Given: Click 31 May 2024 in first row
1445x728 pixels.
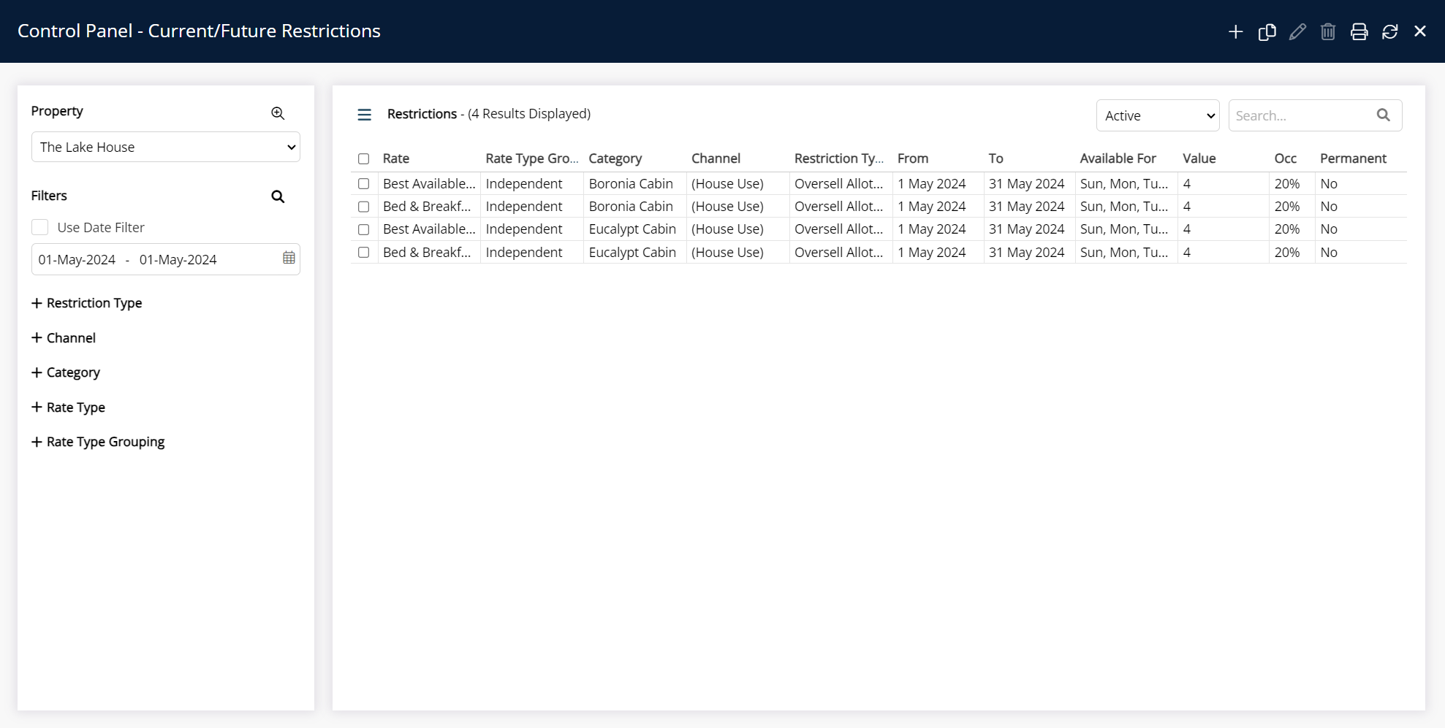Looking at the screenshot, I should pyautogui.click(x=1026, y=184).
